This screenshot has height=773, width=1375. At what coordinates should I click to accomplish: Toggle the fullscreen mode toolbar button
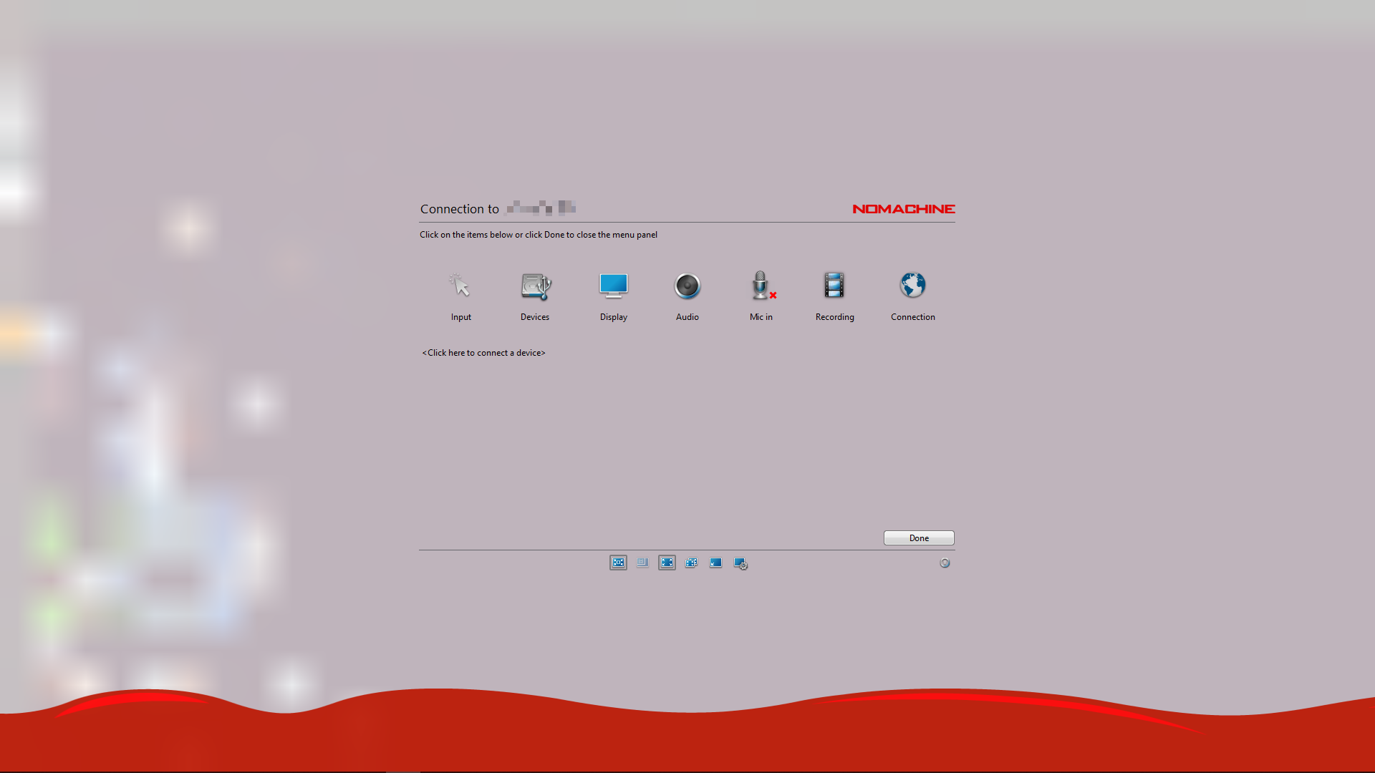point(667,563)
